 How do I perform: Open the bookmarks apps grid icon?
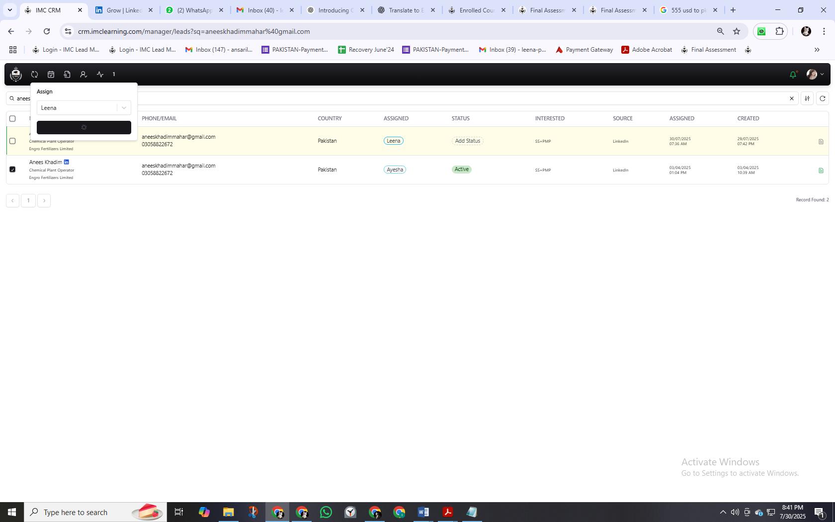pyautogui.click(x=13, y=50)
